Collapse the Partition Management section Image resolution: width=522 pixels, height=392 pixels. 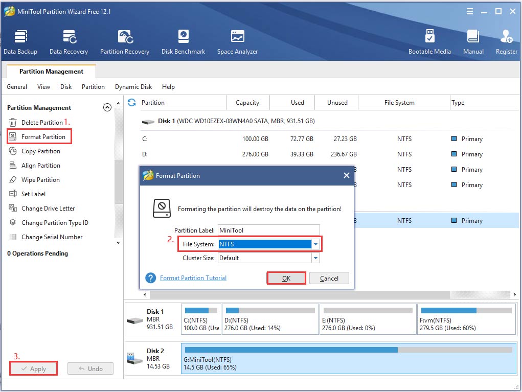[107, 107]
